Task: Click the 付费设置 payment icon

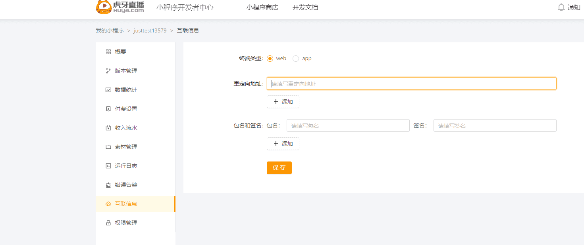Action: tap(108, 109)
